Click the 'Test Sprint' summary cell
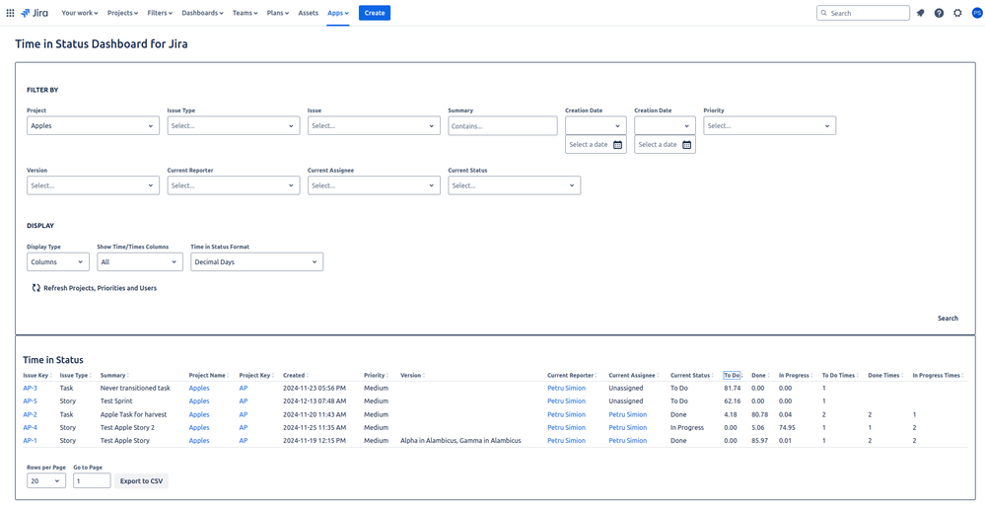The width and height of the screenshot is (985, 508). (x=116, y=401)
